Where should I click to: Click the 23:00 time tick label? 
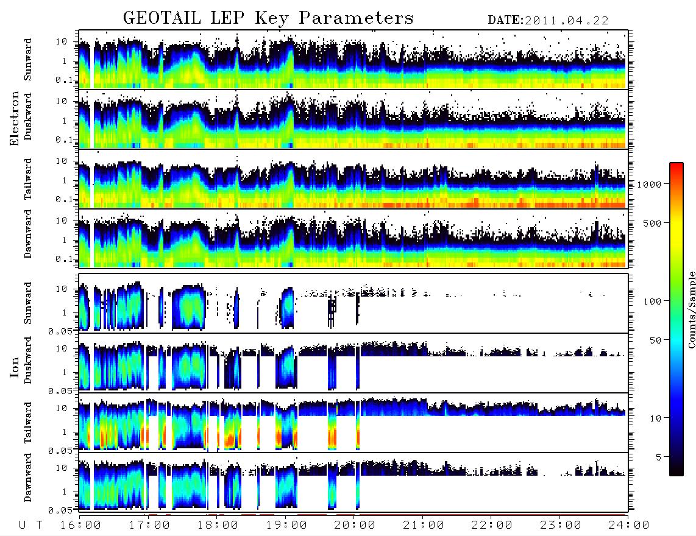coord(560,525)
